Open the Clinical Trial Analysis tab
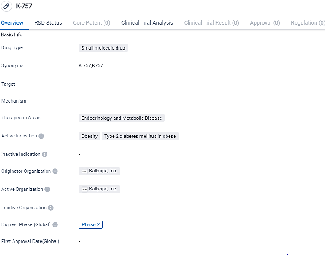The width and height of the screenshot is (325, 255). point(147,23)
